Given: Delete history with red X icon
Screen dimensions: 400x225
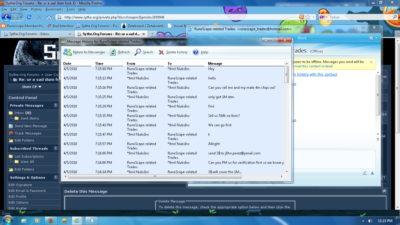Looking at the screenshot, I should 161,52.
